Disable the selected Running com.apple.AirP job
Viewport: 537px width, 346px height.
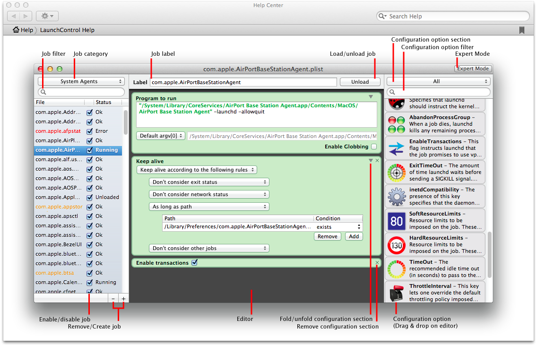tap(89, 150)
